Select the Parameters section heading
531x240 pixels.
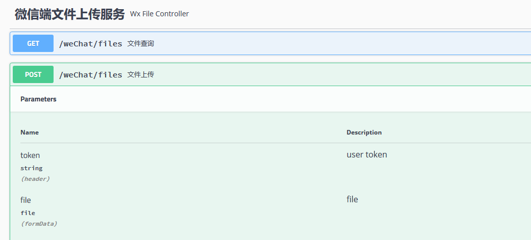click(x=38, y=99)
